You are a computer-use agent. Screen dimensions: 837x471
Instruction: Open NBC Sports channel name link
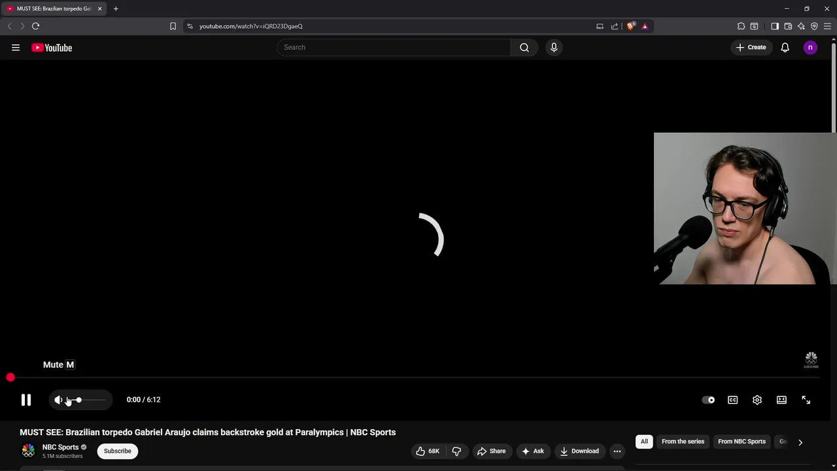(x=60, y=447)
